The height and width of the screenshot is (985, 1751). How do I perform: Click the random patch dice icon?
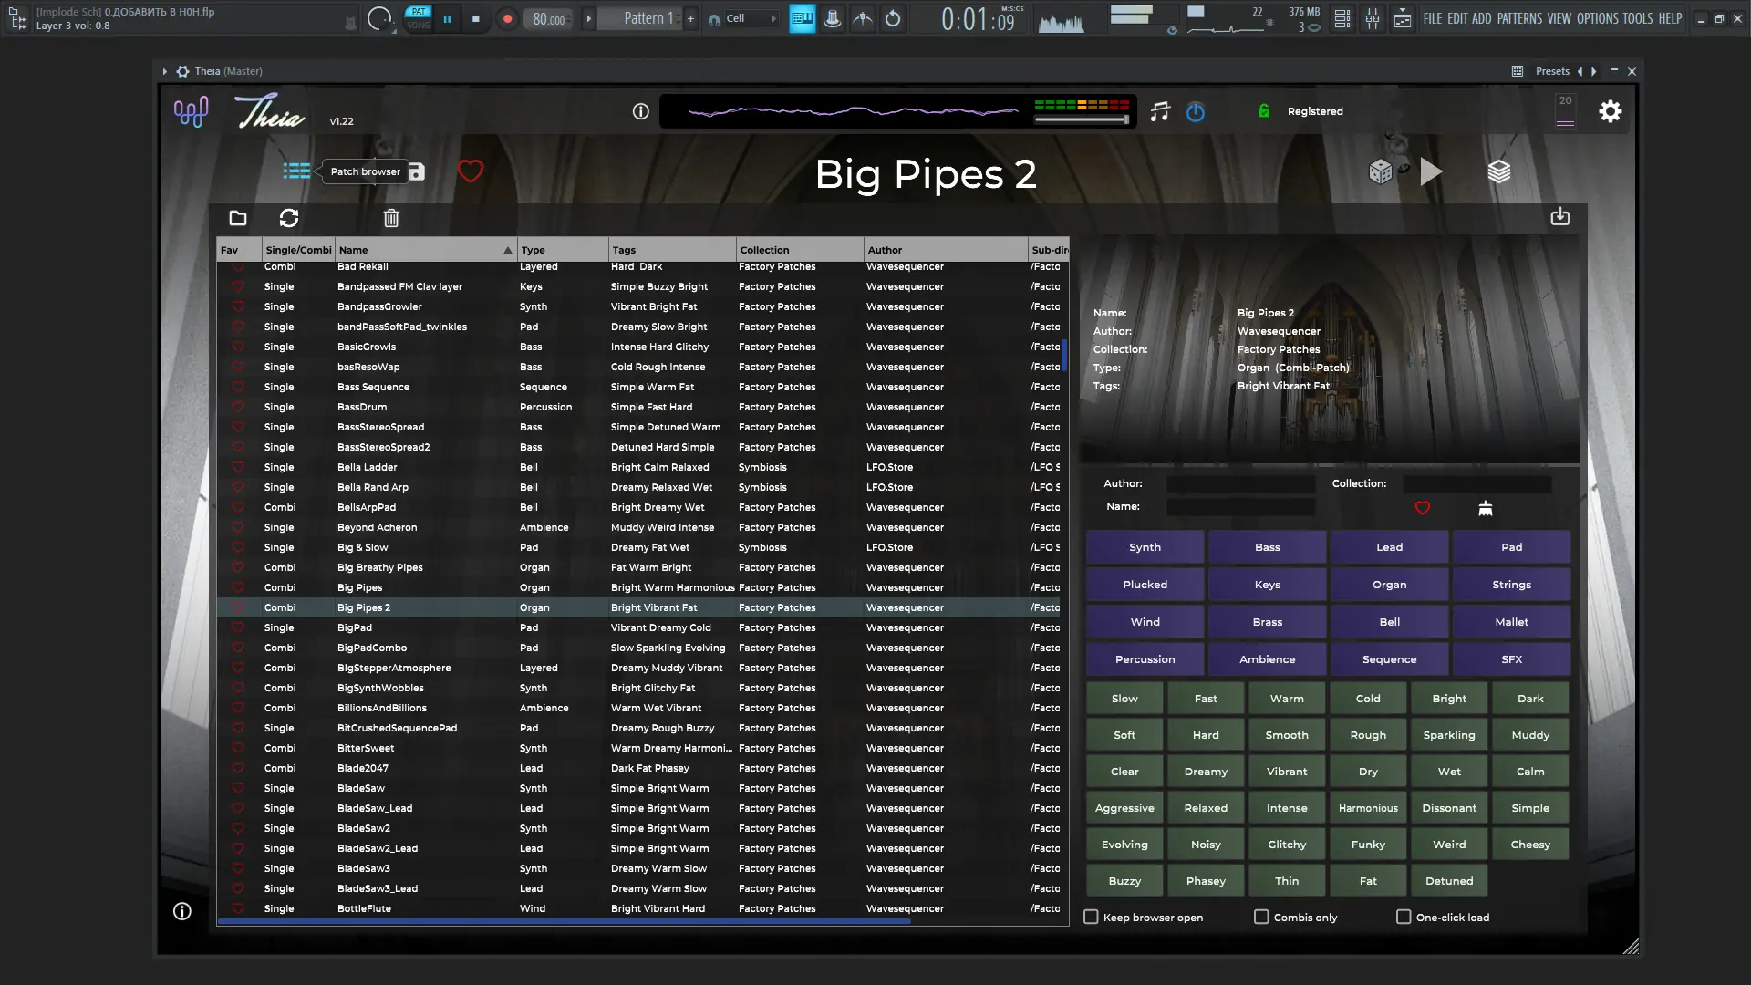[1380, 171]
